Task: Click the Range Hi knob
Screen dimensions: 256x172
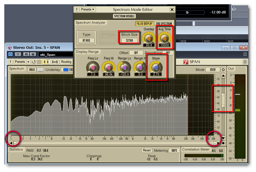Action: pos(140,67)
